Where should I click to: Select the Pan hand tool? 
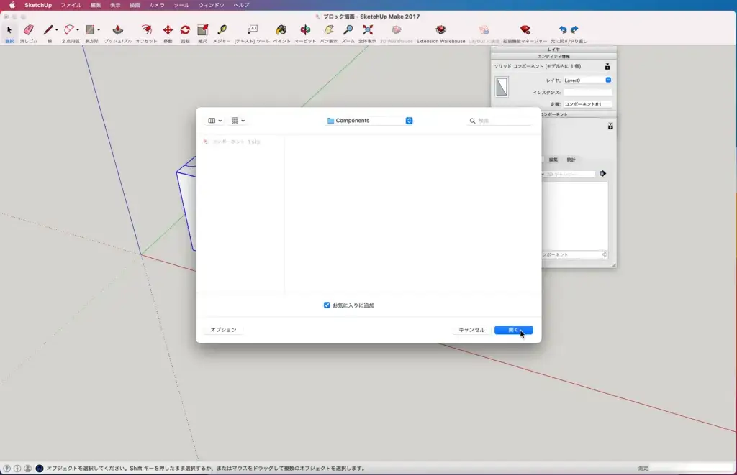pyautogui.click(x=328, y=30)
